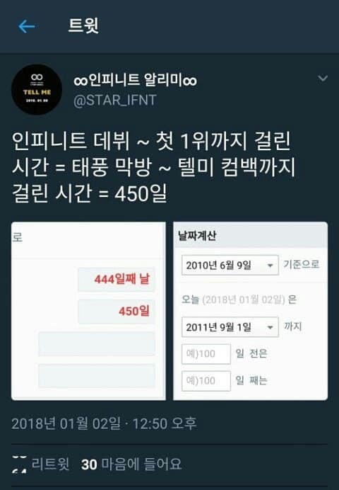Click the empty third result box
339x490 pixels.
[x=97, y=343]
